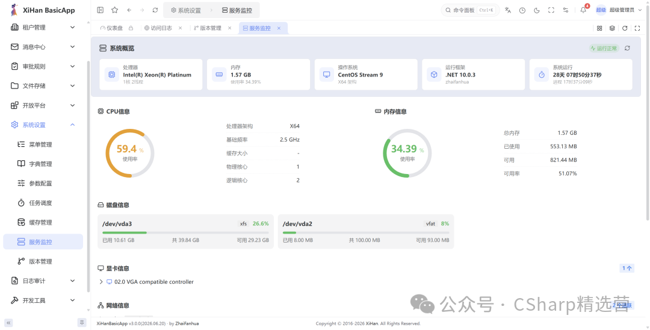650x330 pixels.
Task: Expand the 消息中心 sidebar menu
Action: coord(43,47)
